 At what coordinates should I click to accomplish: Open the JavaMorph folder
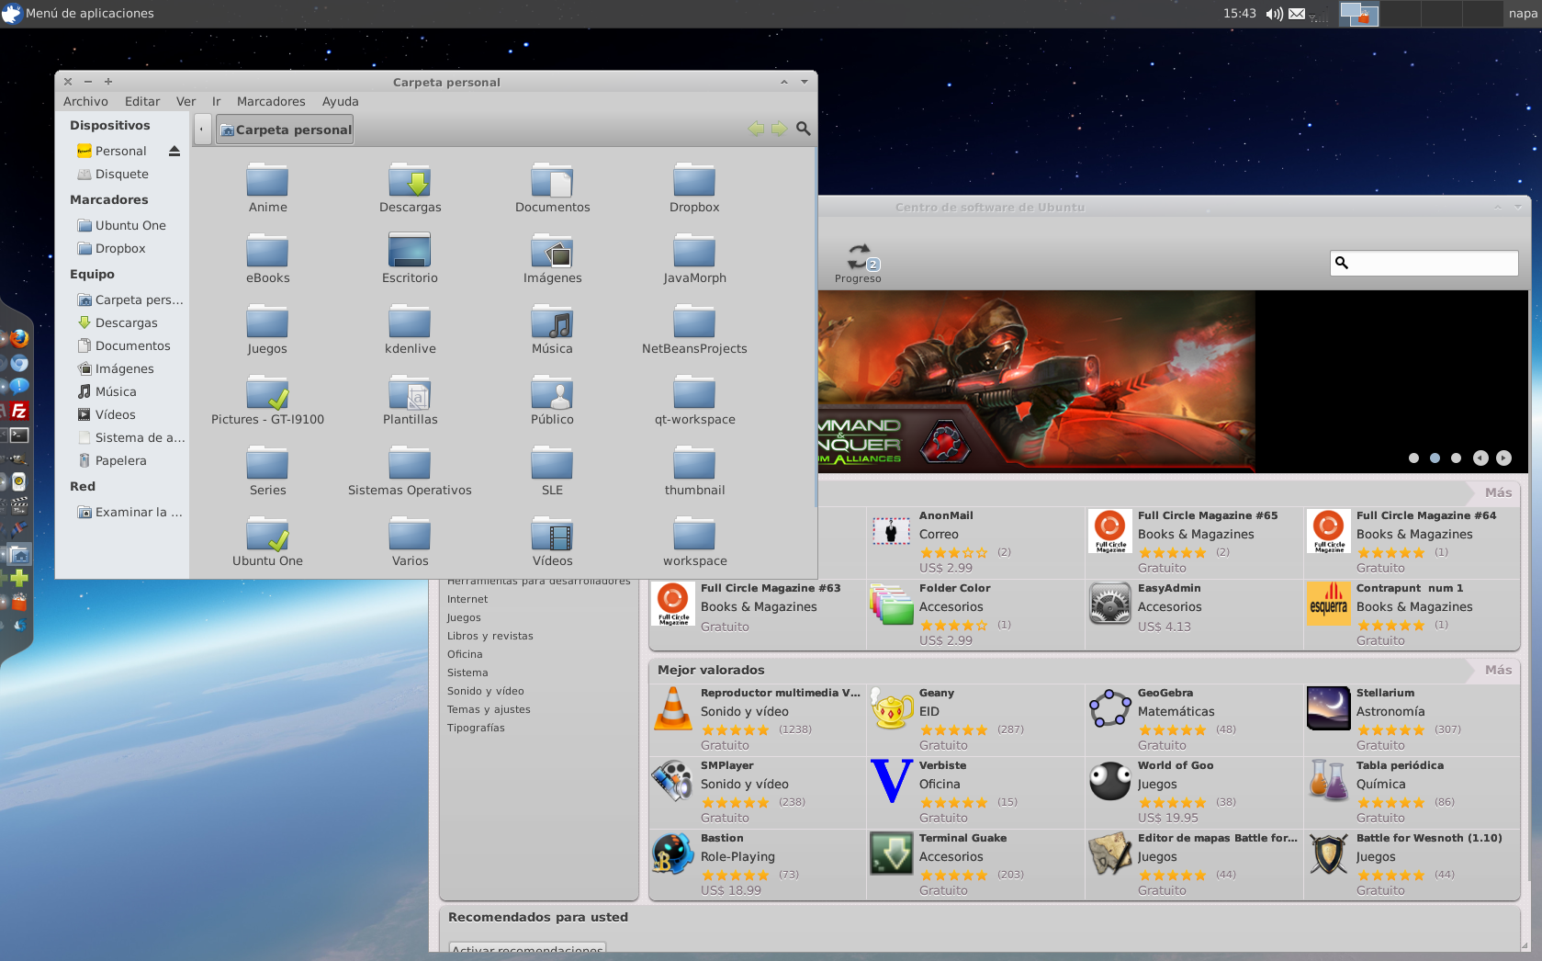point(694,258)
